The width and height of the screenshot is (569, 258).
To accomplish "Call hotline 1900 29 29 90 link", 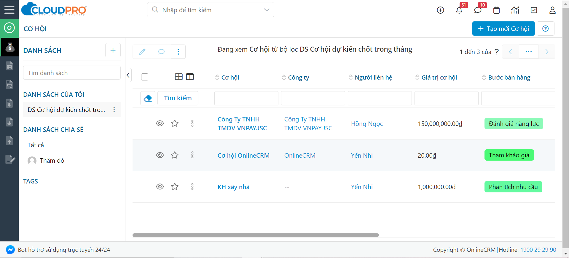I will click(538, 250).
